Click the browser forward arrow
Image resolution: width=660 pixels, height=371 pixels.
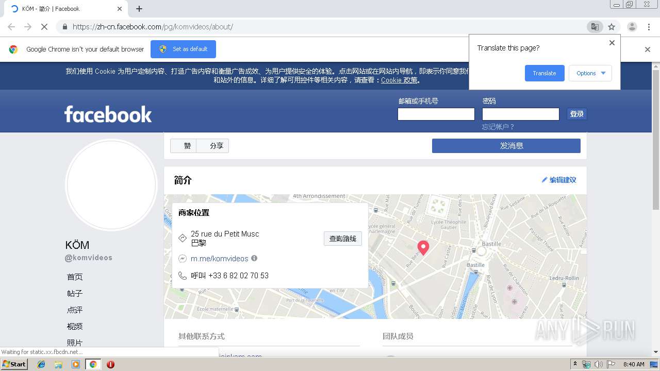coord(28,27)
